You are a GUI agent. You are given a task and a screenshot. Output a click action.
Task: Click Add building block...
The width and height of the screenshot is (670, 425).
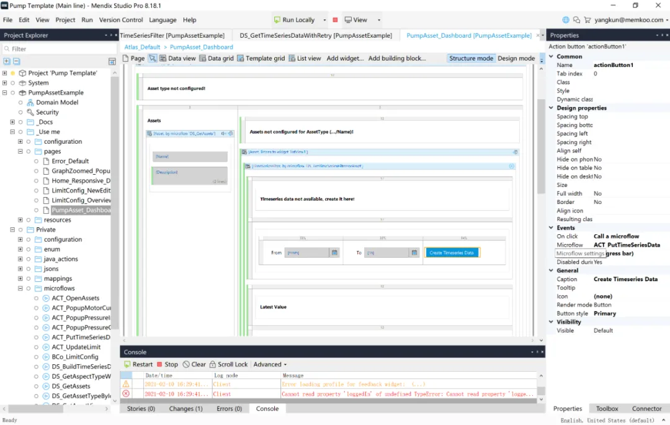click(x=397, y=58)
